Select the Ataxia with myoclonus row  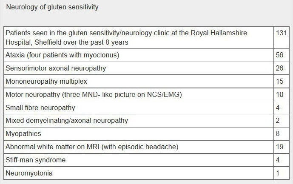(146, 55)
